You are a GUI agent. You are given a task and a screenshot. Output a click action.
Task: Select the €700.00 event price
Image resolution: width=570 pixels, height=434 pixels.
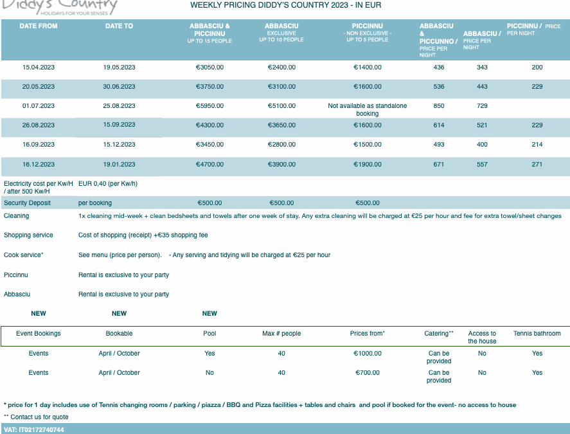pyautogui.click(x=368, y=372)
